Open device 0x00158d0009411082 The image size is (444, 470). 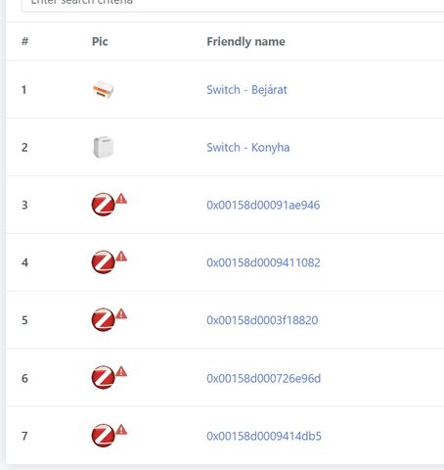point(263,262)
